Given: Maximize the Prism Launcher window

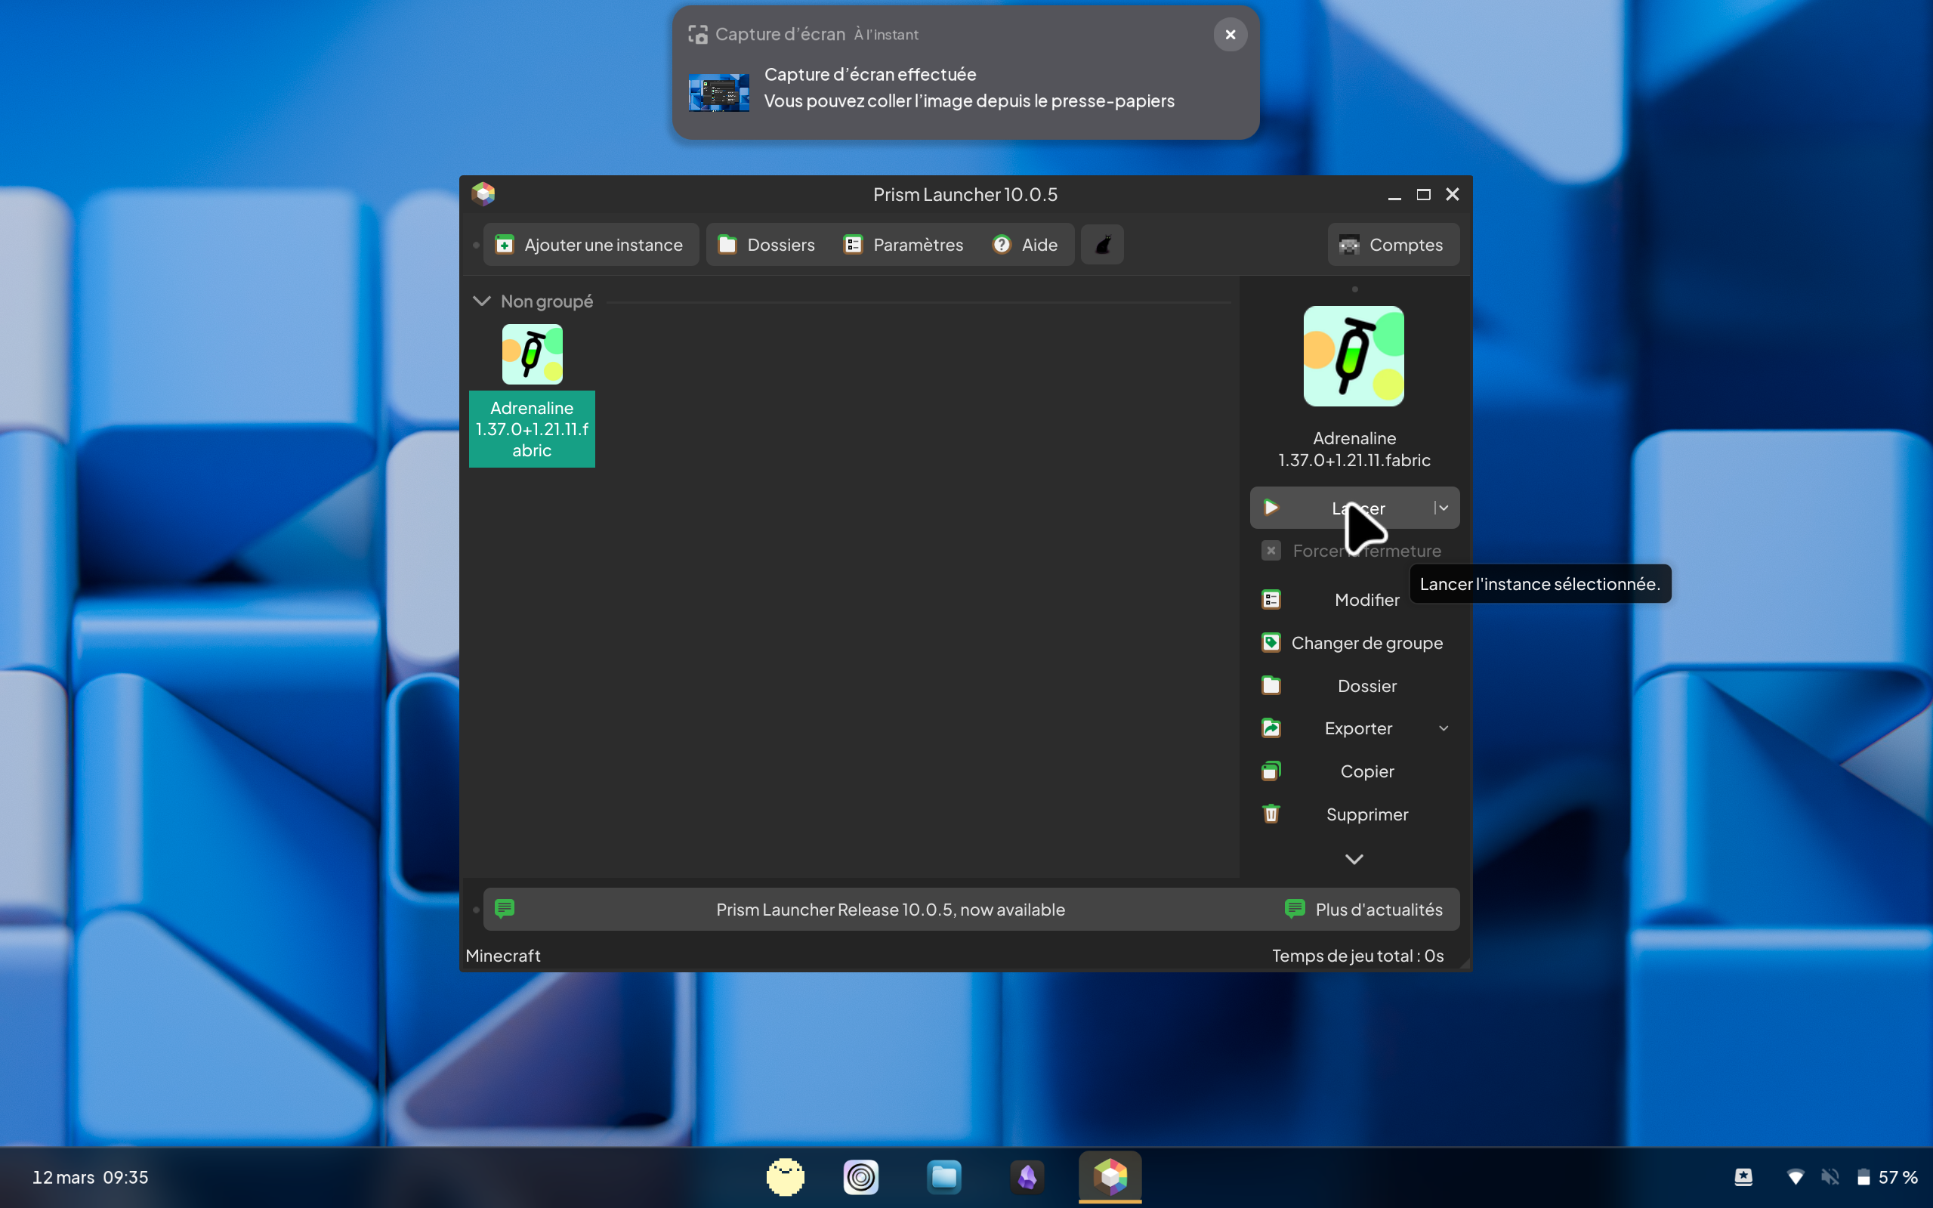Looking at the screenshot, I should (x=1423, y=194).
